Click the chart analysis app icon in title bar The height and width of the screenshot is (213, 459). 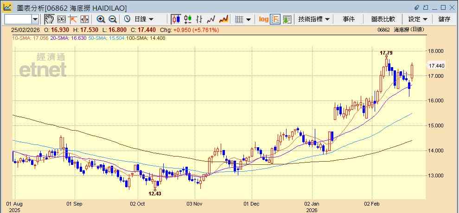click(7, 7)
